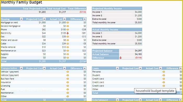Select the Student loan row label
Image resolution: width=183 pixels, height=102 pixels.
coord(96,75)
